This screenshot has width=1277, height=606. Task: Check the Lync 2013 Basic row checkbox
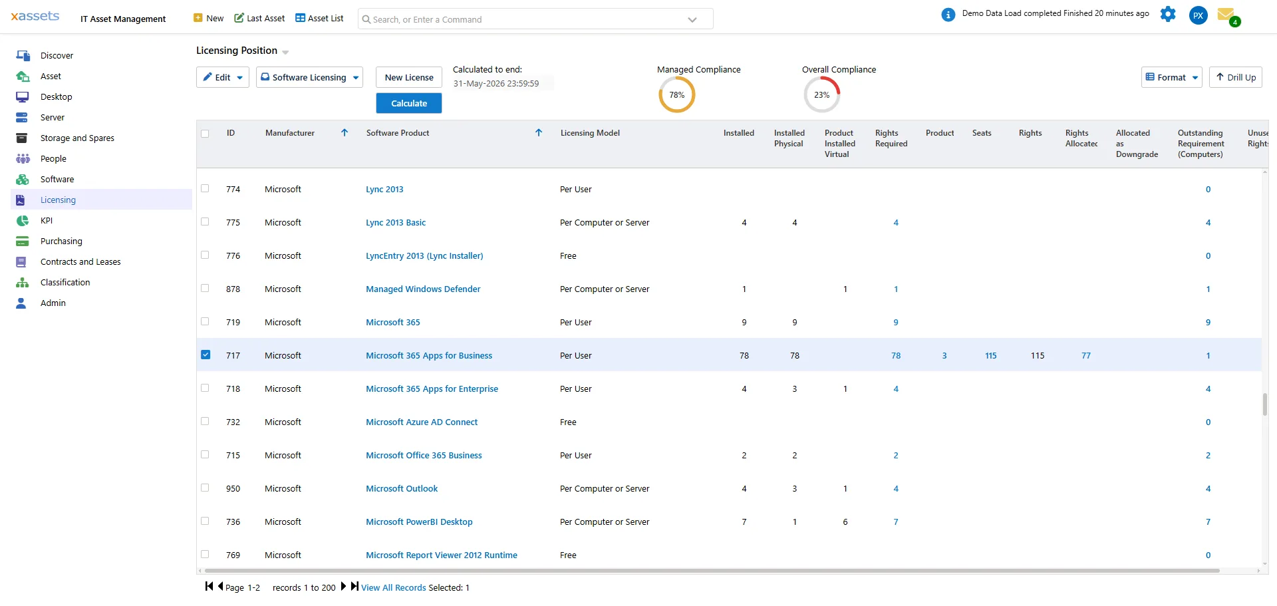pyautogui.click(x=205, y=222)
